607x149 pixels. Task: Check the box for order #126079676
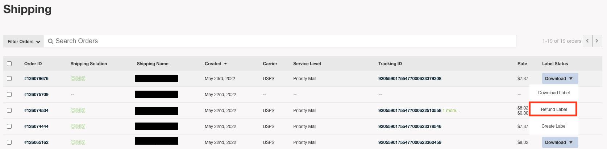[x=9, y=79]
